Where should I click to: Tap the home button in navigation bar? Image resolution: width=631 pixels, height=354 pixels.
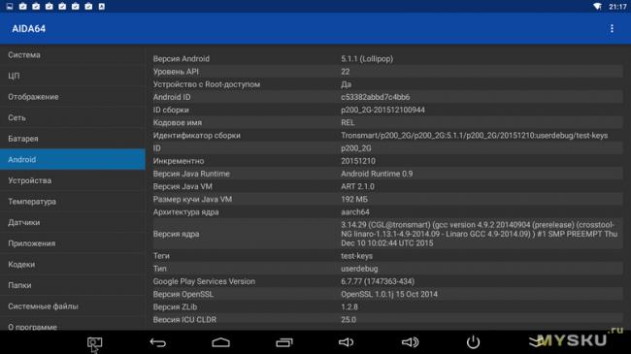pos(221,342)
